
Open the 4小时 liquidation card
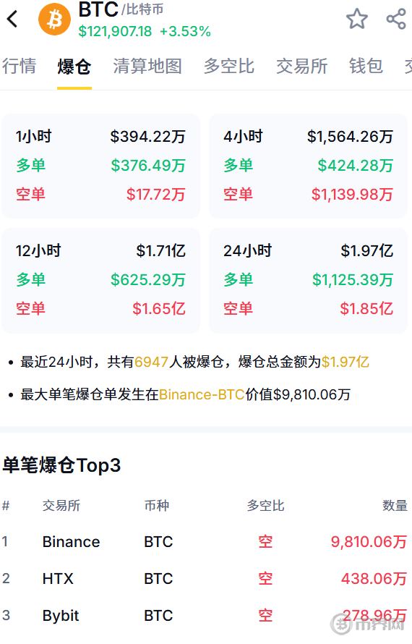coord(308,166)
